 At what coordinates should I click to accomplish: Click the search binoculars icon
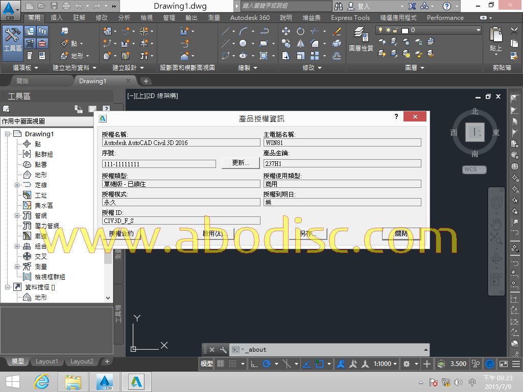click(x=339, y=6)
